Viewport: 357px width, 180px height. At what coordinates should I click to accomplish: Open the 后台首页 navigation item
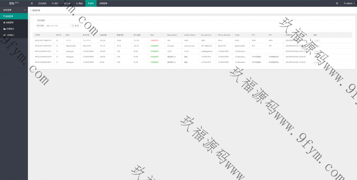point(42,3)
